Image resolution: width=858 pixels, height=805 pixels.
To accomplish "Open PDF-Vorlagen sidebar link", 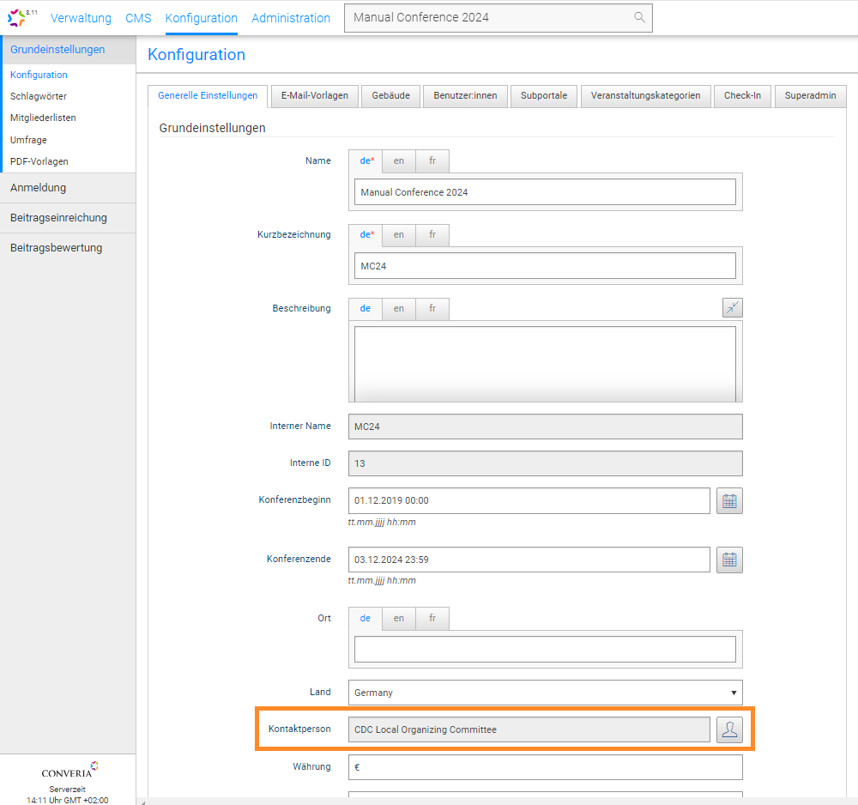I will click(x=39, y=161).
